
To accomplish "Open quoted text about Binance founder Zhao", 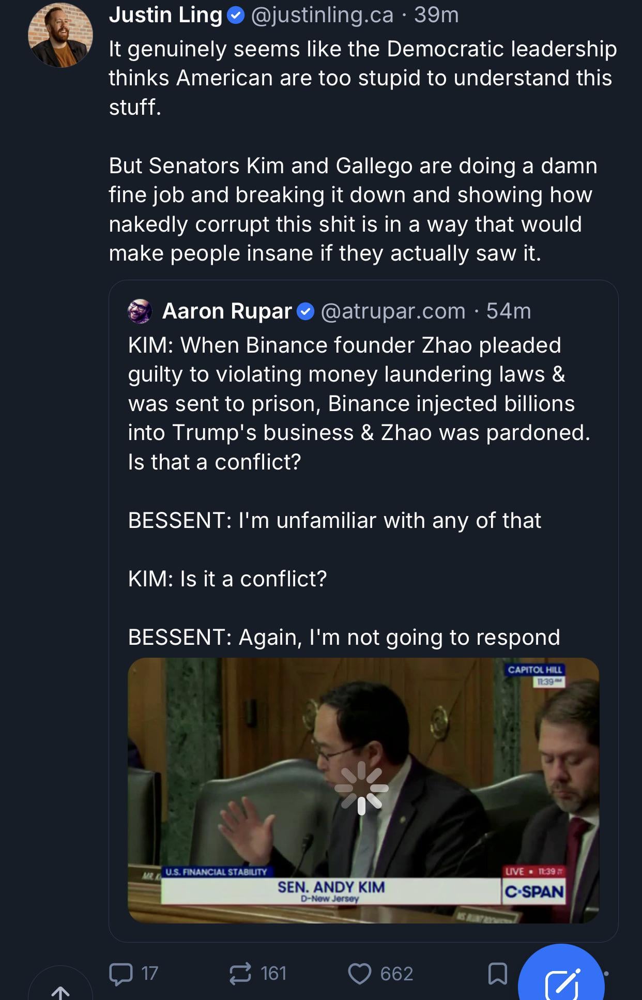I will click(x=359, y=403).
